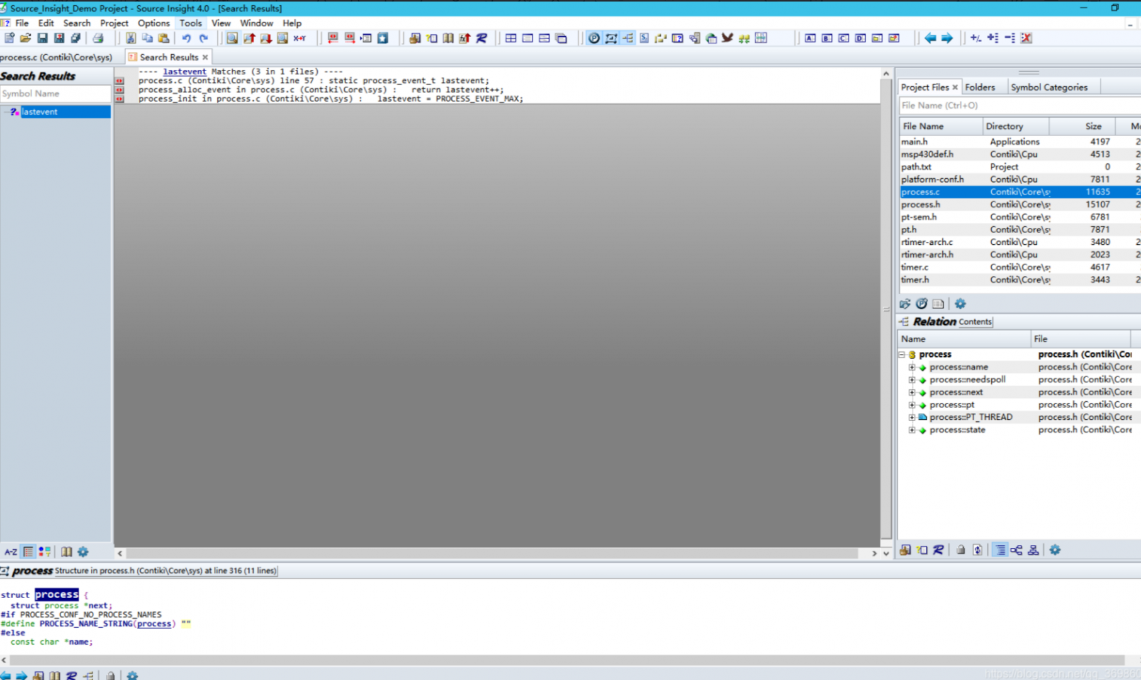Open the File menu

22,23
